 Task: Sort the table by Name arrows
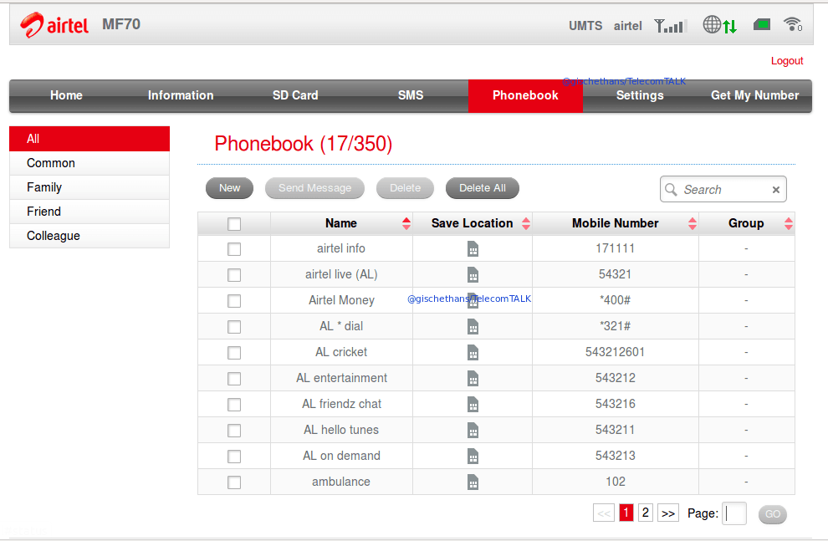point(406,224)
